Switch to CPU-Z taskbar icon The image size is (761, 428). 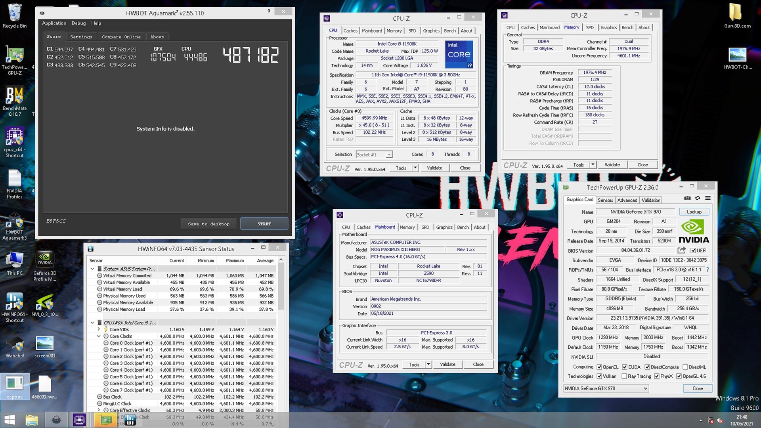pos(79,420)
